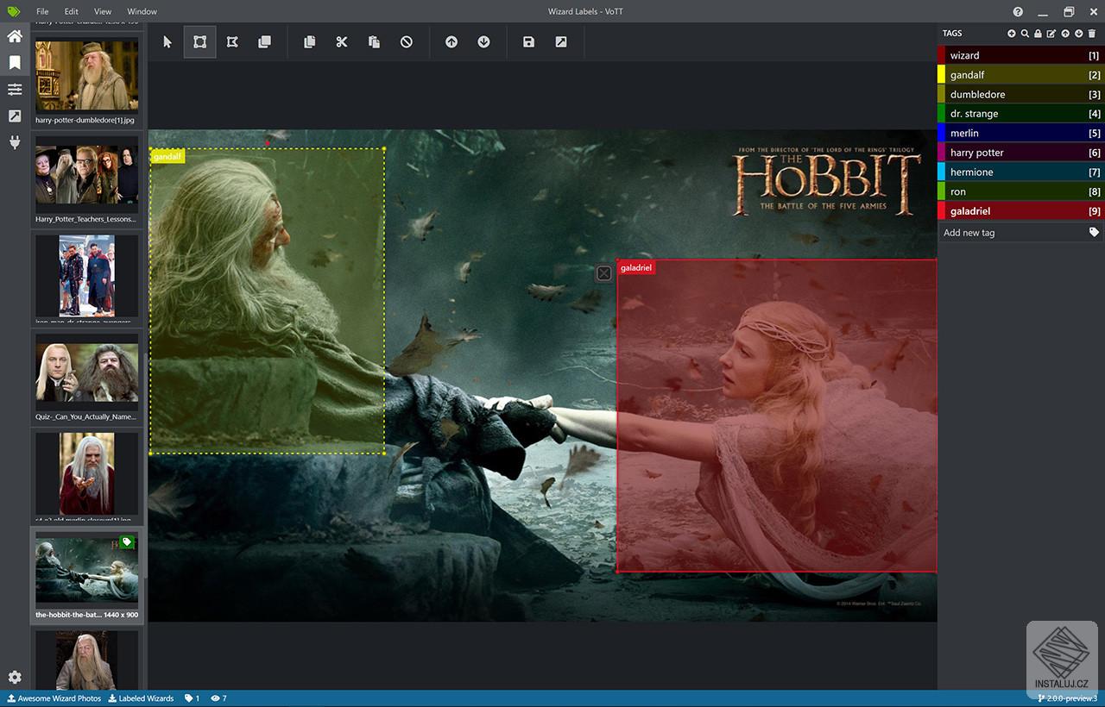The height and width of the screenshot is (707, 1105).
Task: Open the Edit menu
Action: coord(72,11)
